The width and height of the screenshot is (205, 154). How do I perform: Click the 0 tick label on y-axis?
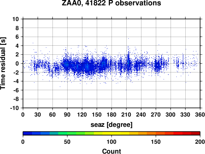[x=17, y=63]
